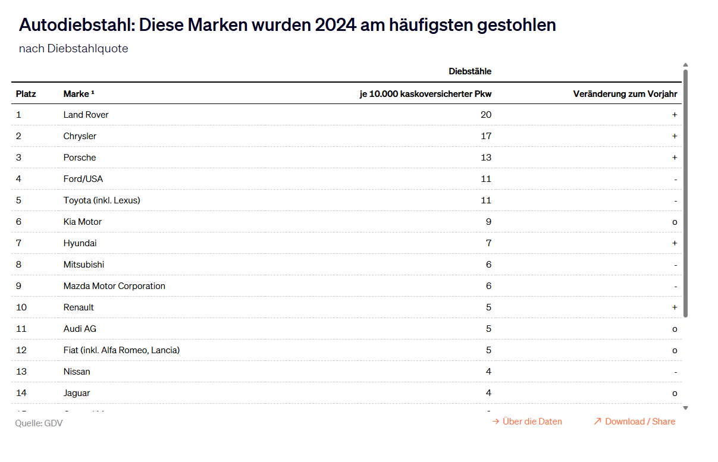Select the Land Rover brand cell

(x=86, y=115)
